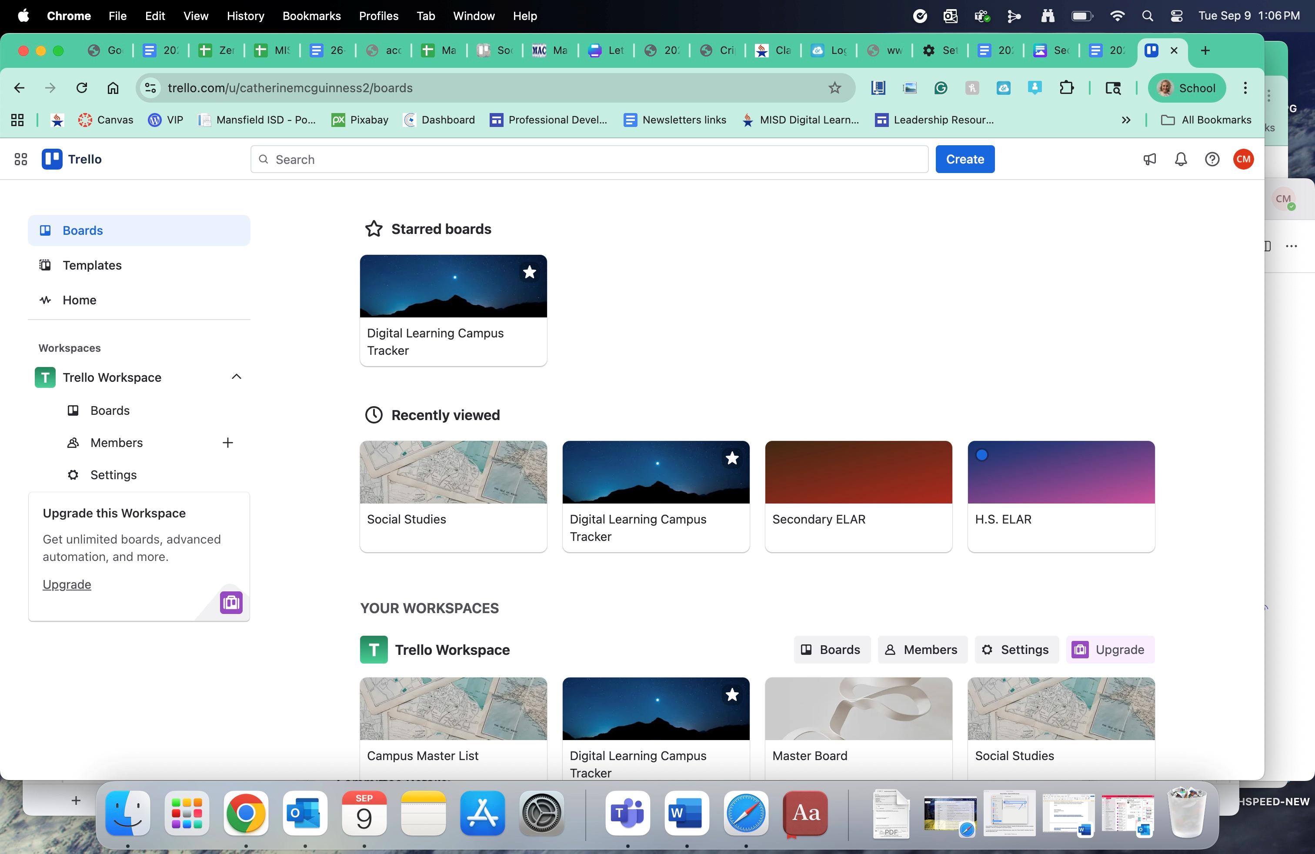
Task: Open the Chrome three-dot menu
Action: 1245,88
